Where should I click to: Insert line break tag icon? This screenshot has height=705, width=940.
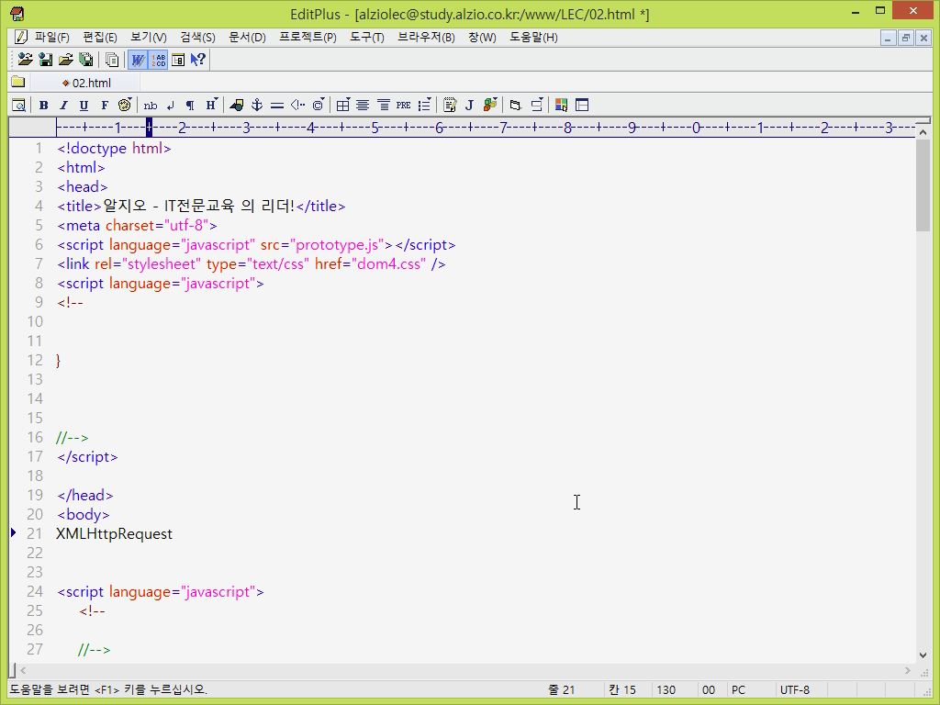pos(171,105)
